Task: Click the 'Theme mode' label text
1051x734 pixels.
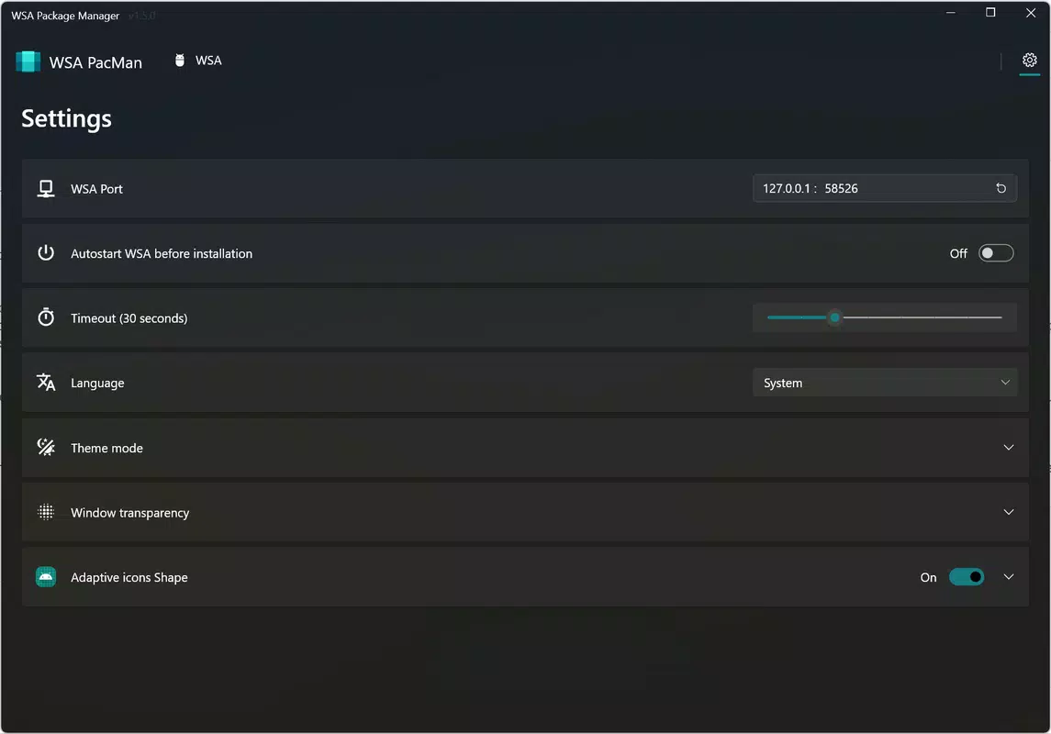Action: point(106,448)
